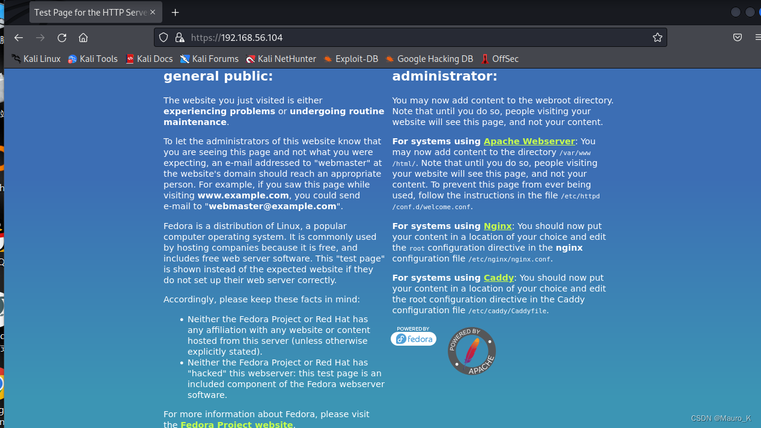Click the '/etc/caddy/Caddyfile' path text
The image size is (761, 428).
tap(507, 311)
